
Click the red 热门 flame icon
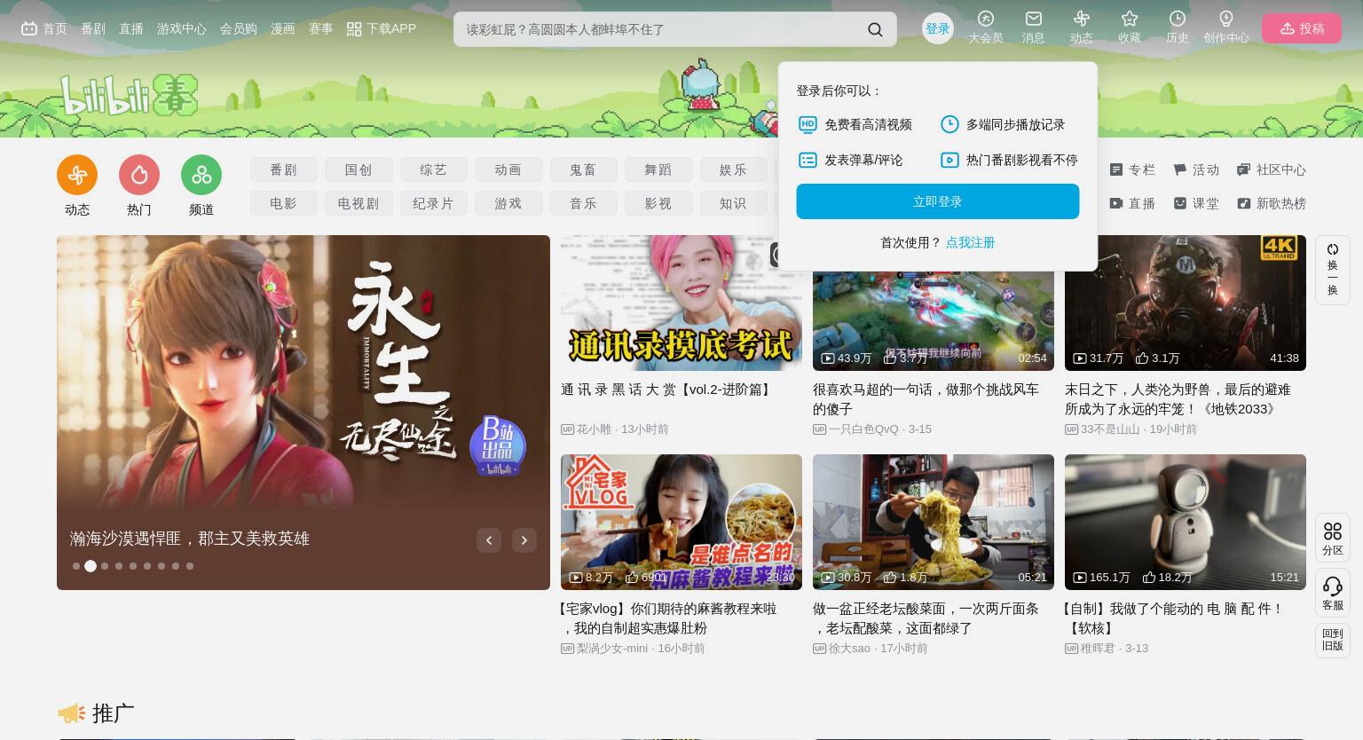coord(139,175)
